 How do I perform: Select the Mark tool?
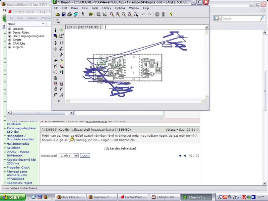coord(61,36)
